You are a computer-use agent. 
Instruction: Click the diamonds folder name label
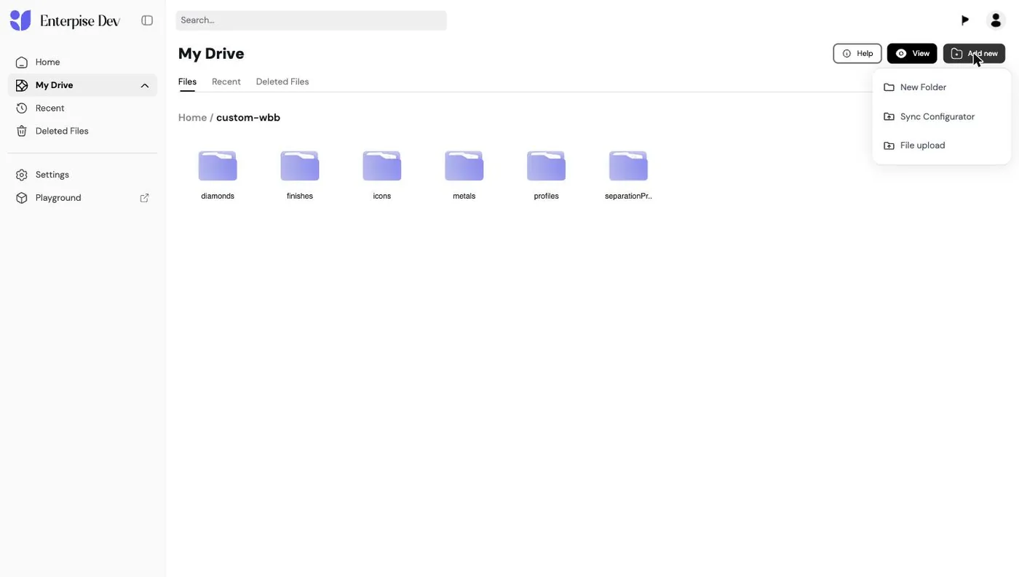[218, 196]
